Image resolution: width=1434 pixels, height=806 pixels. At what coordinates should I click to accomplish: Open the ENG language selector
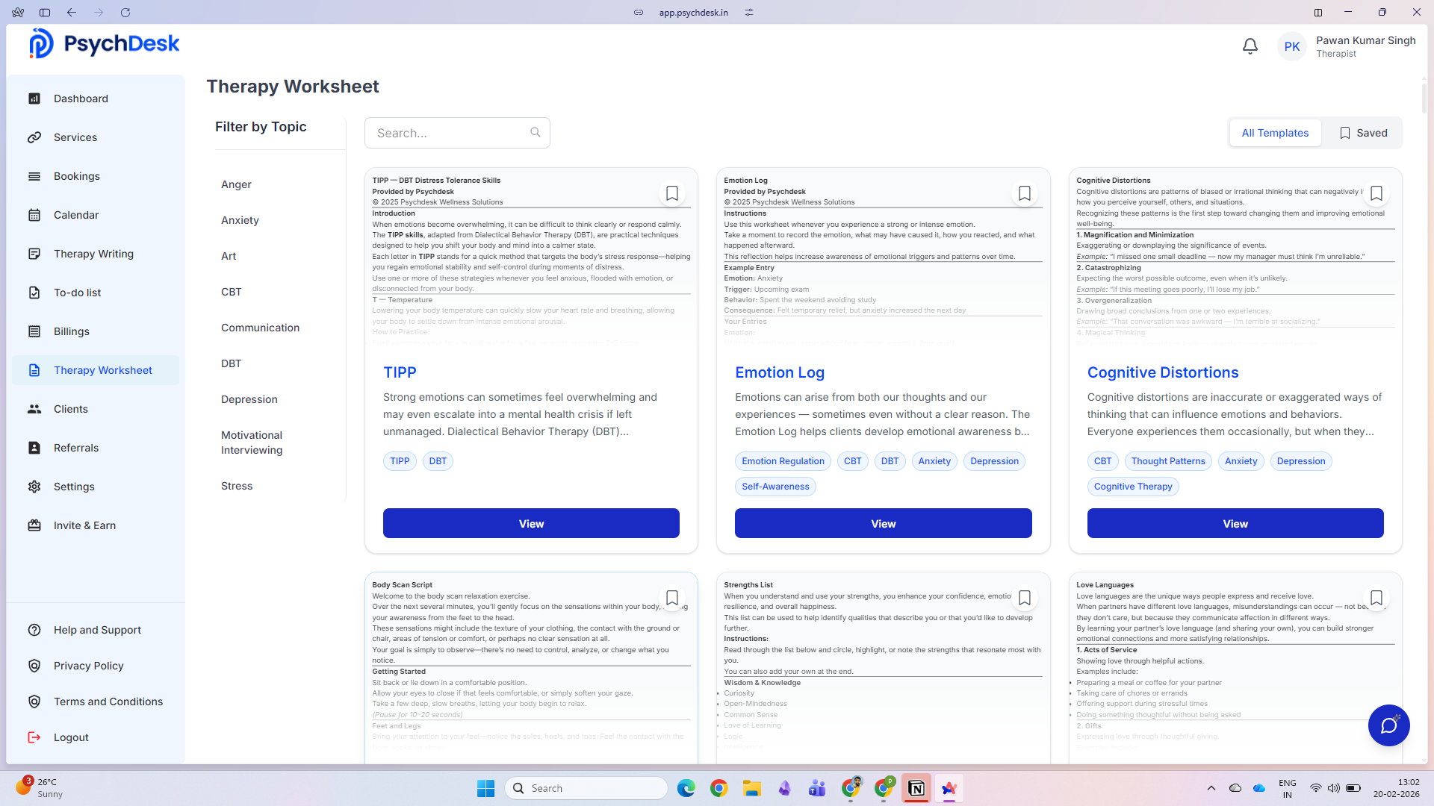click(1288, 787)
